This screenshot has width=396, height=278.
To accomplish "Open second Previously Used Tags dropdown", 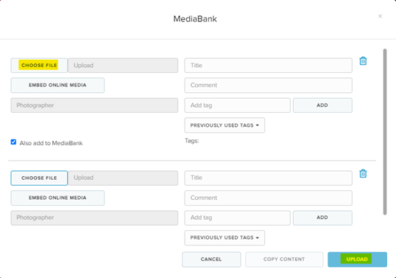I will 224,237.
